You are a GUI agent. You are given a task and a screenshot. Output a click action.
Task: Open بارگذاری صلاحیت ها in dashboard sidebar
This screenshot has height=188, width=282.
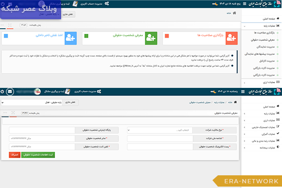coord(264,33)
